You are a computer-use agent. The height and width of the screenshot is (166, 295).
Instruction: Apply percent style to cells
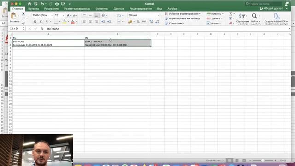138,22
